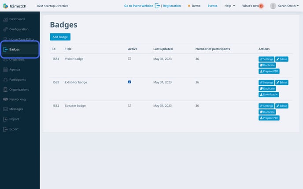This screenshot has height=189, width=303.
Task: Open Dashboard in the sidebar
Action: [17, 19]
